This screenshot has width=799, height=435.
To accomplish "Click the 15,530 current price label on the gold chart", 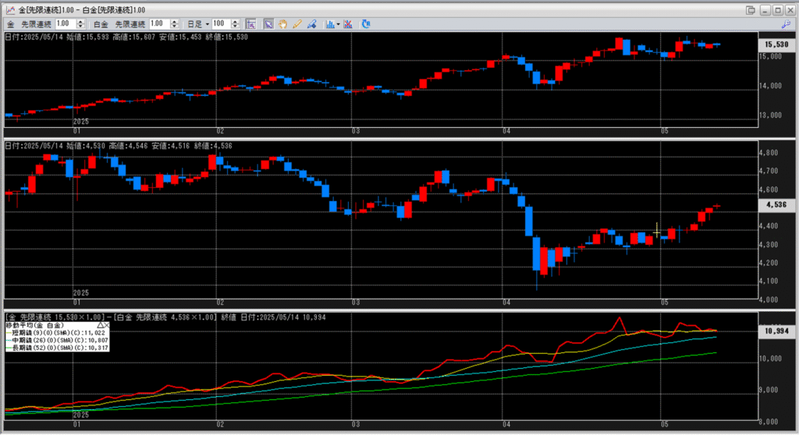I will (776, 44).
